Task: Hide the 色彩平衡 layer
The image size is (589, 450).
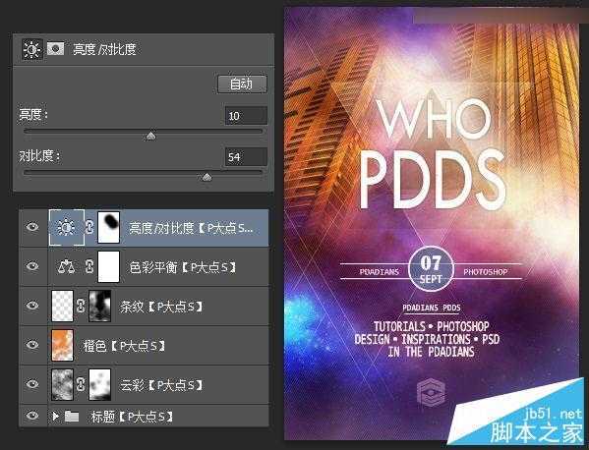Action: [32, 266]
